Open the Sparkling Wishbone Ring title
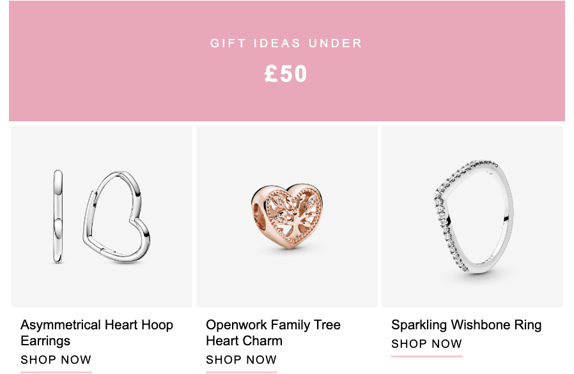Image resolution: width=574 pixels, height=374 pixels. (466, 325)
